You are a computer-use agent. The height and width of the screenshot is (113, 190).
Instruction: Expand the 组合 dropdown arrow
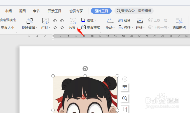click(132, 20)
